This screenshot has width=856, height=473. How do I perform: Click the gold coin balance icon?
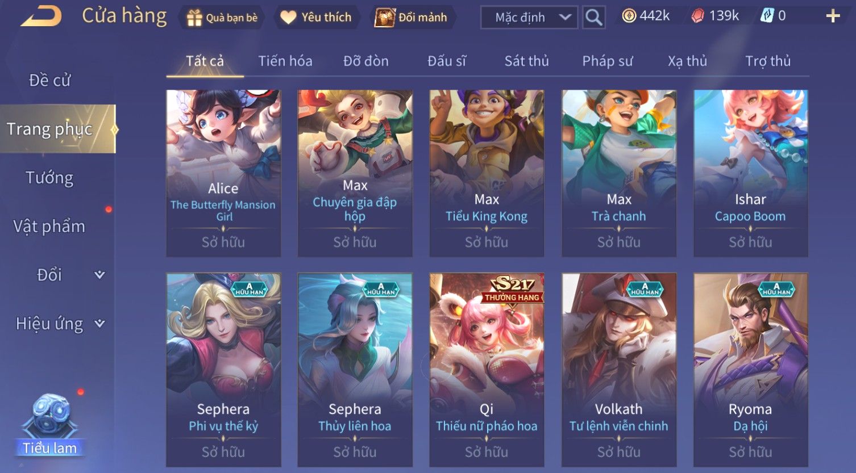click(x=629, y=16)
